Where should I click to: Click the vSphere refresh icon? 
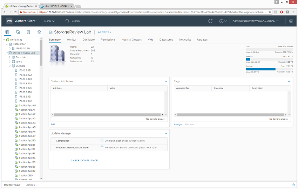coord(210,21)
